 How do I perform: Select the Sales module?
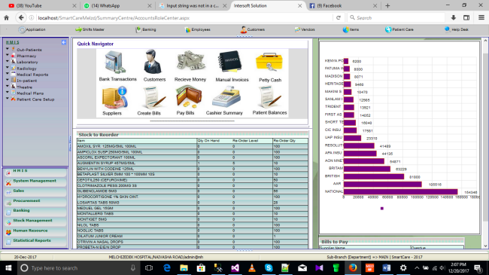[x=35, y=191]
